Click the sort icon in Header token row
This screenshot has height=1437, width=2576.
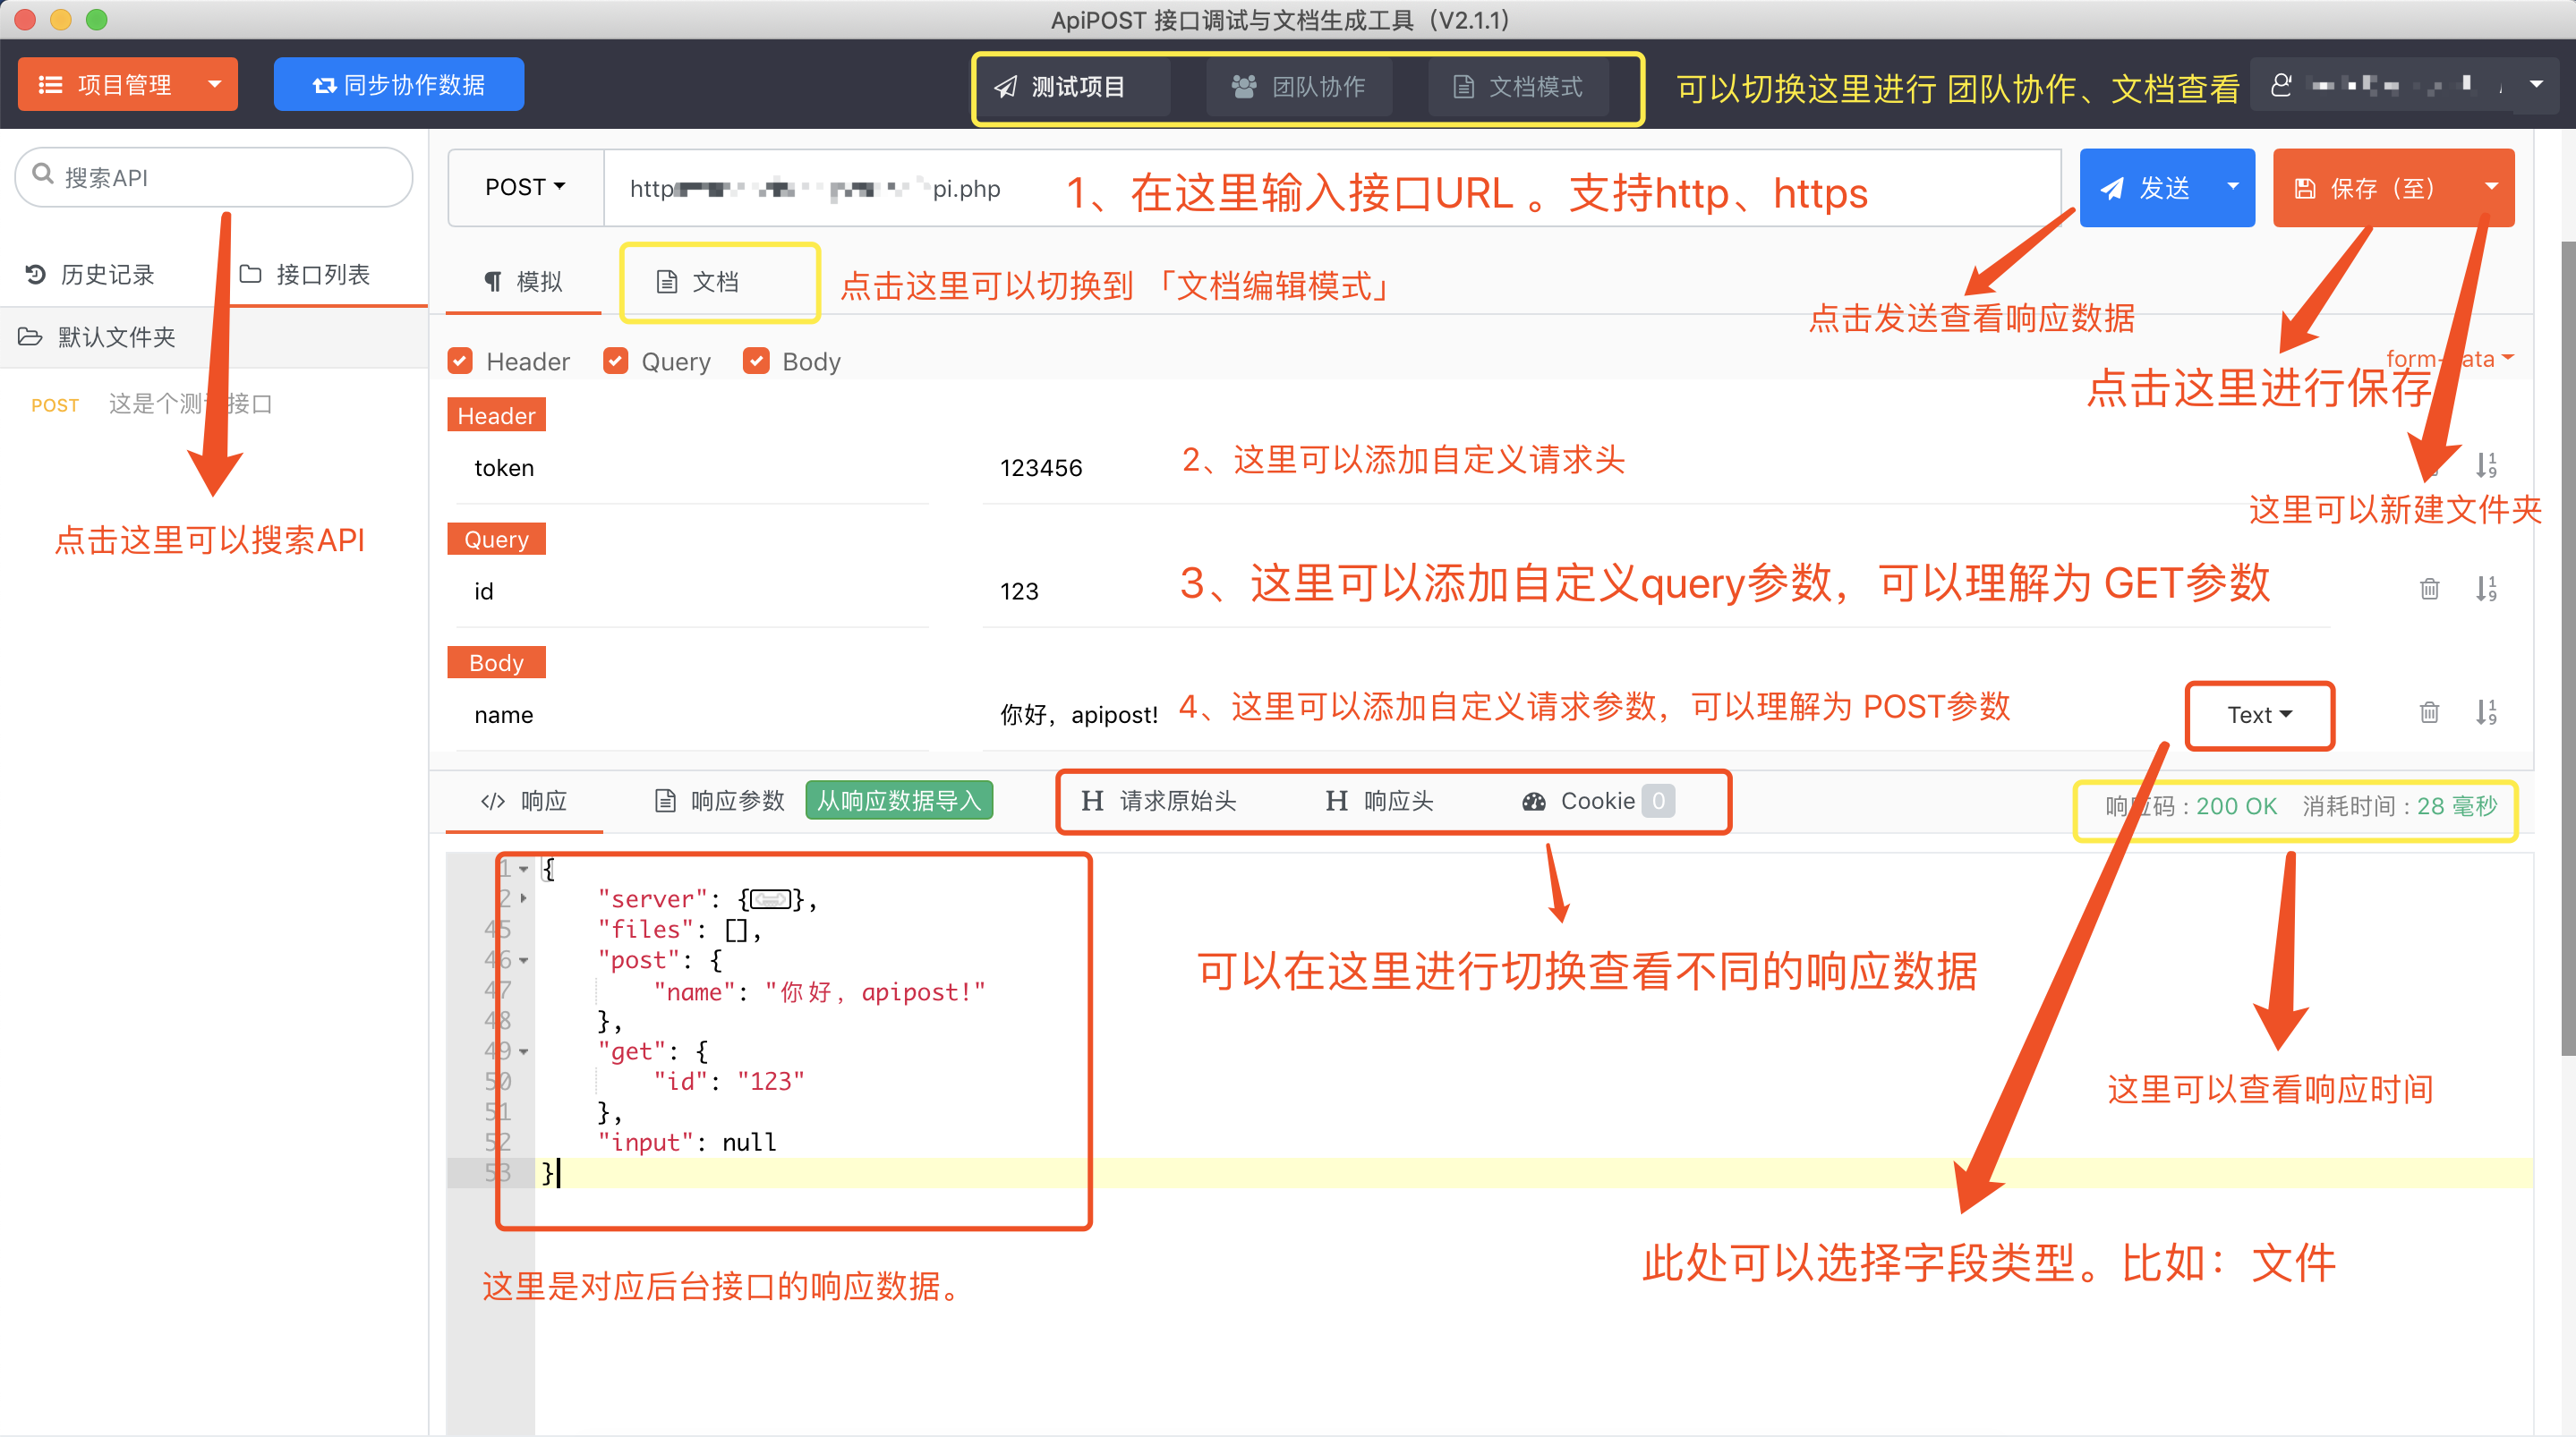(2486, 465)
